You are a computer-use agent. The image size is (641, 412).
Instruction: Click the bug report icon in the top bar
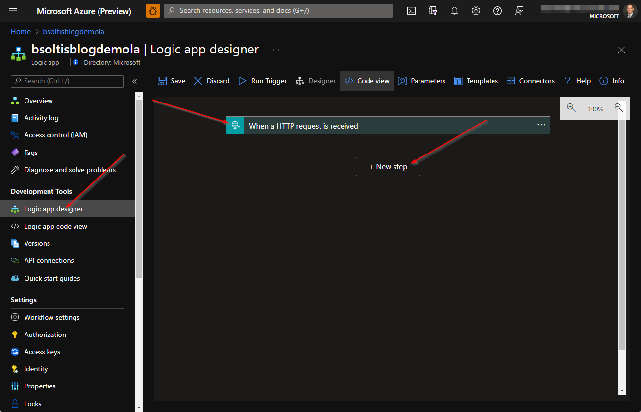(152, 10)
